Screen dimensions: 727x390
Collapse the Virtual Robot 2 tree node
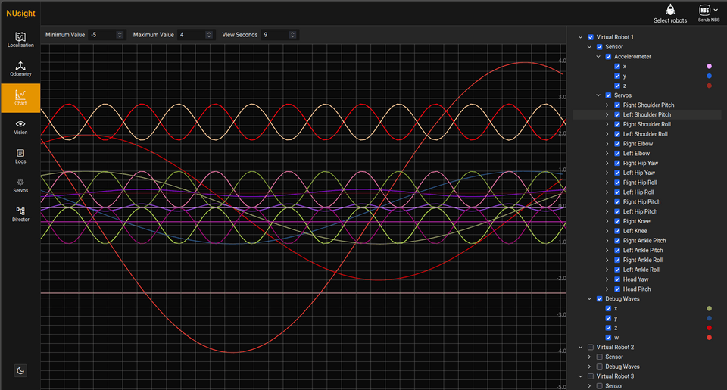click(x=581, y=348)
